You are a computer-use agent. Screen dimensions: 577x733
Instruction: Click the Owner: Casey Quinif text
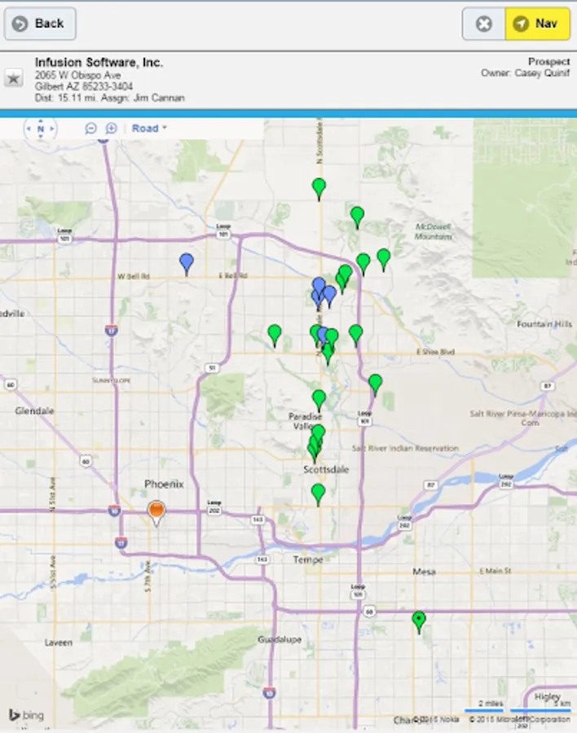point(526,73)
